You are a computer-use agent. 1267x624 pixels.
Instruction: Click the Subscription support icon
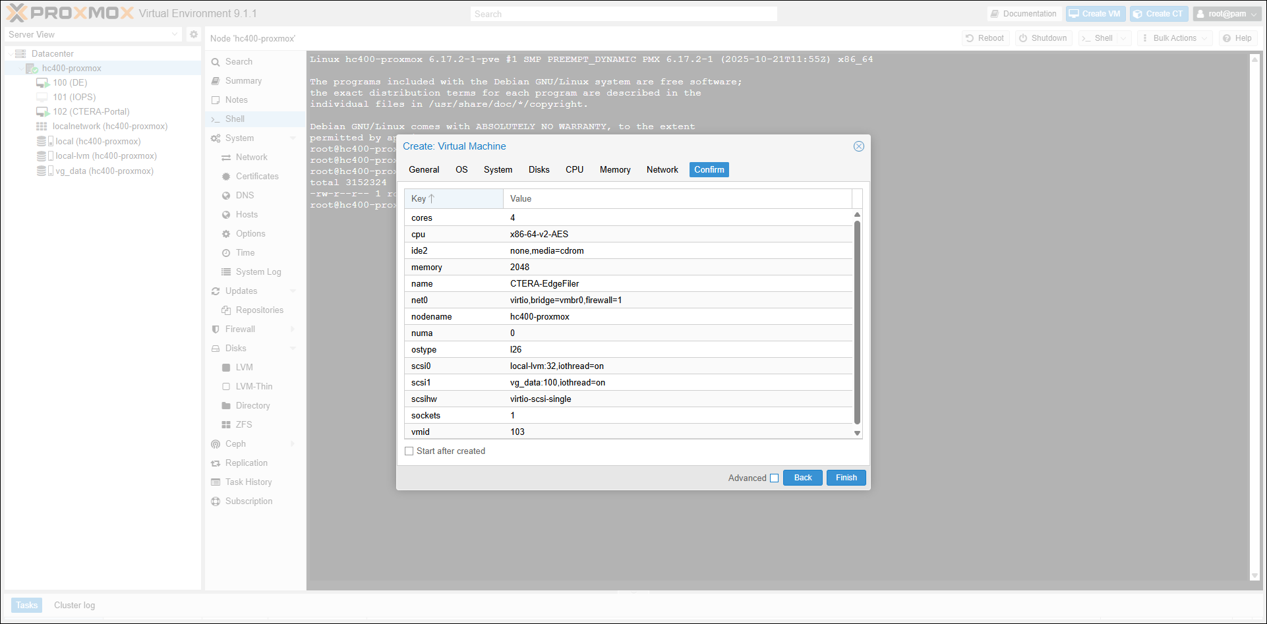click(216, 501)
